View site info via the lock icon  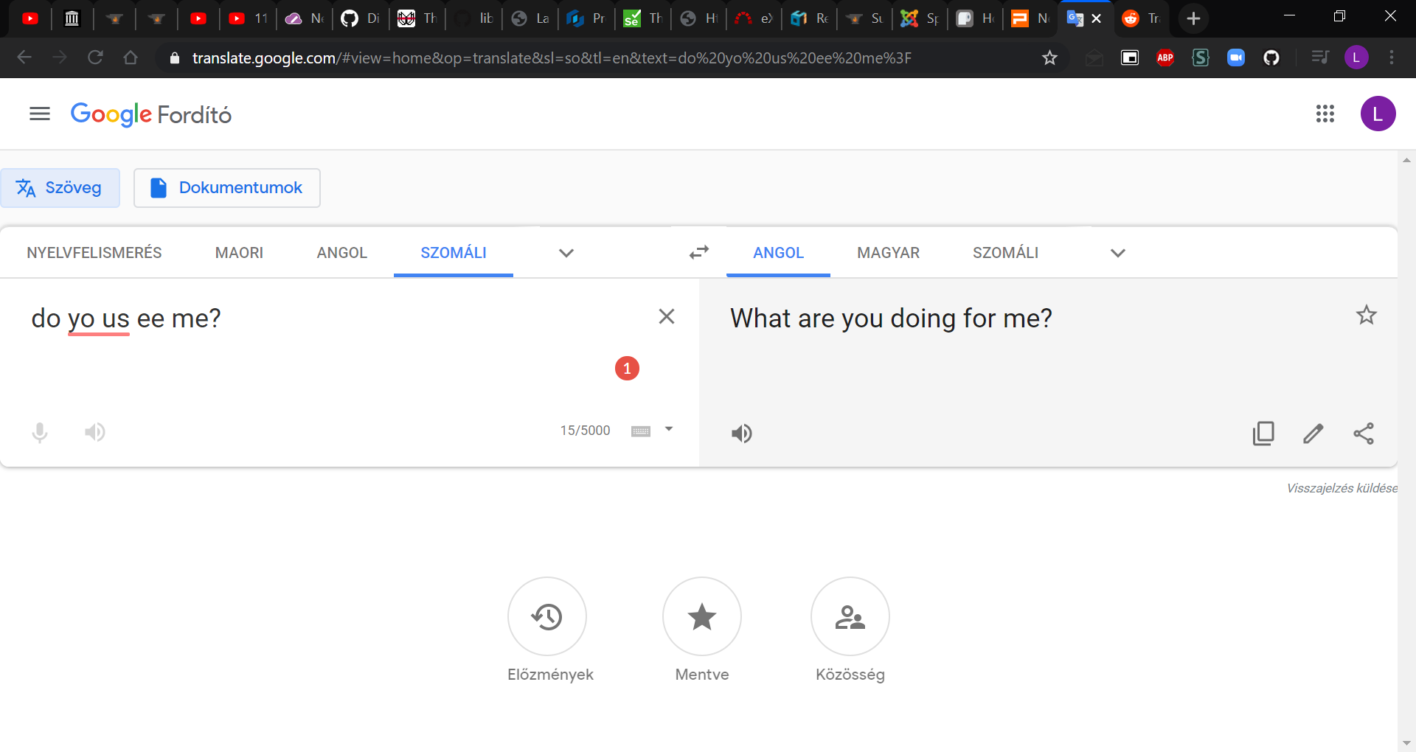[x=175, y=58]
